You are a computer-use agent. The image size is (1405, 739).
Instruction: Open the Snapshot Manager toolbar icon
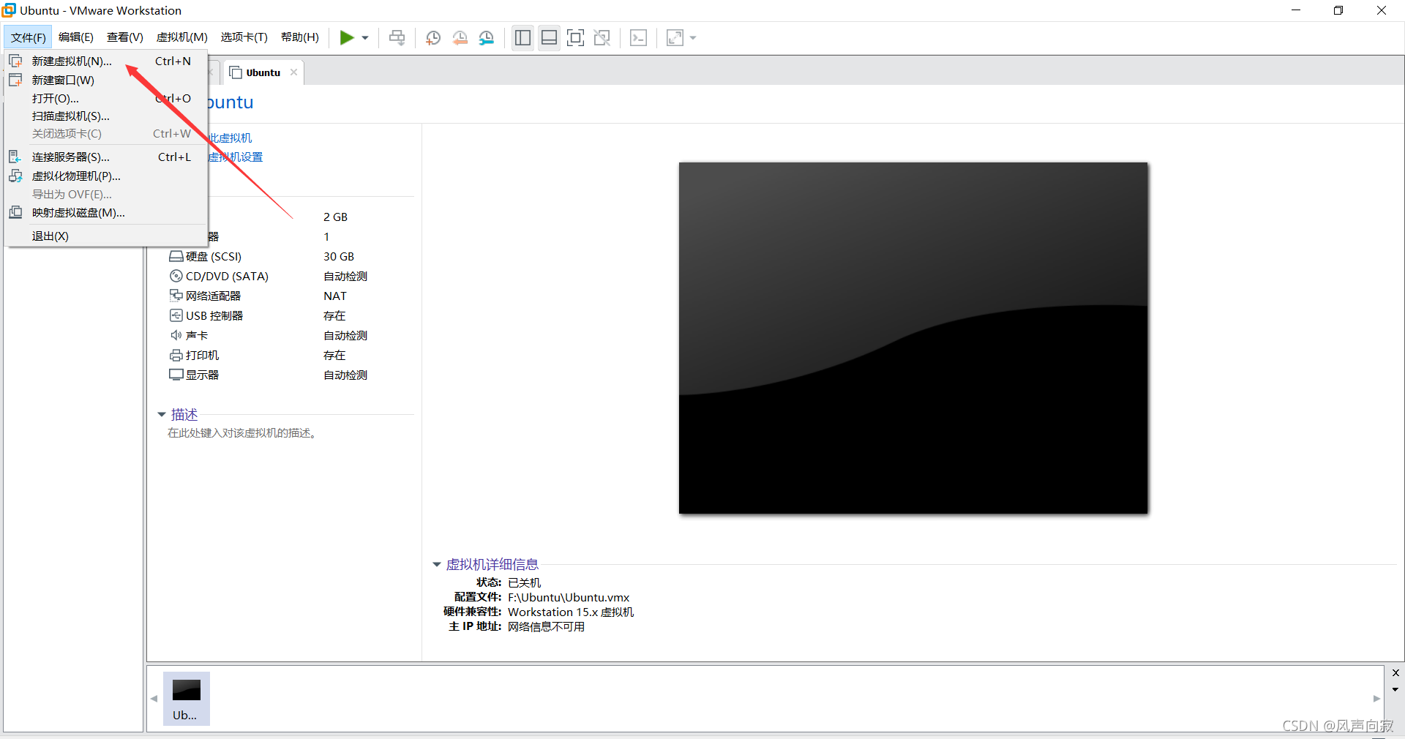tap(487, 38)
